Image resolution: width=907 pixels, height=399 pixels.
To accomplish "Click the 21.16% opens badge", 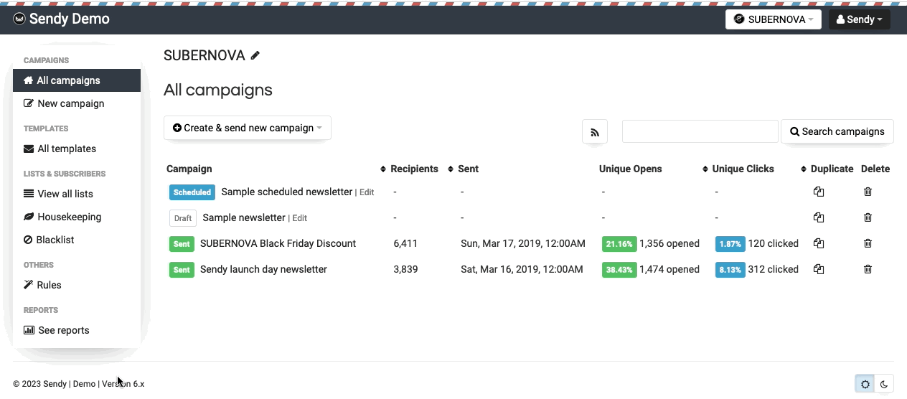I will [x=619, y=244].
